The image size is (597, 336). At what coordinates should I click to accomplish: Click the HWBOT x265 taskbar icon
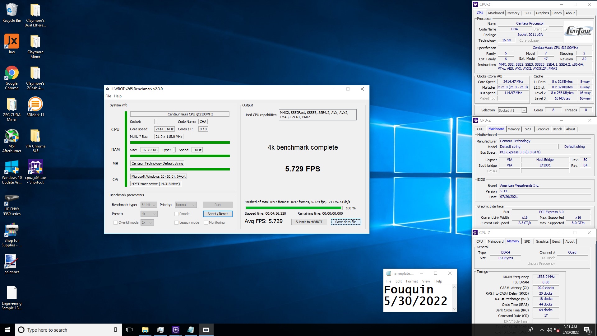pyautogui.click(x=206, y=330)
